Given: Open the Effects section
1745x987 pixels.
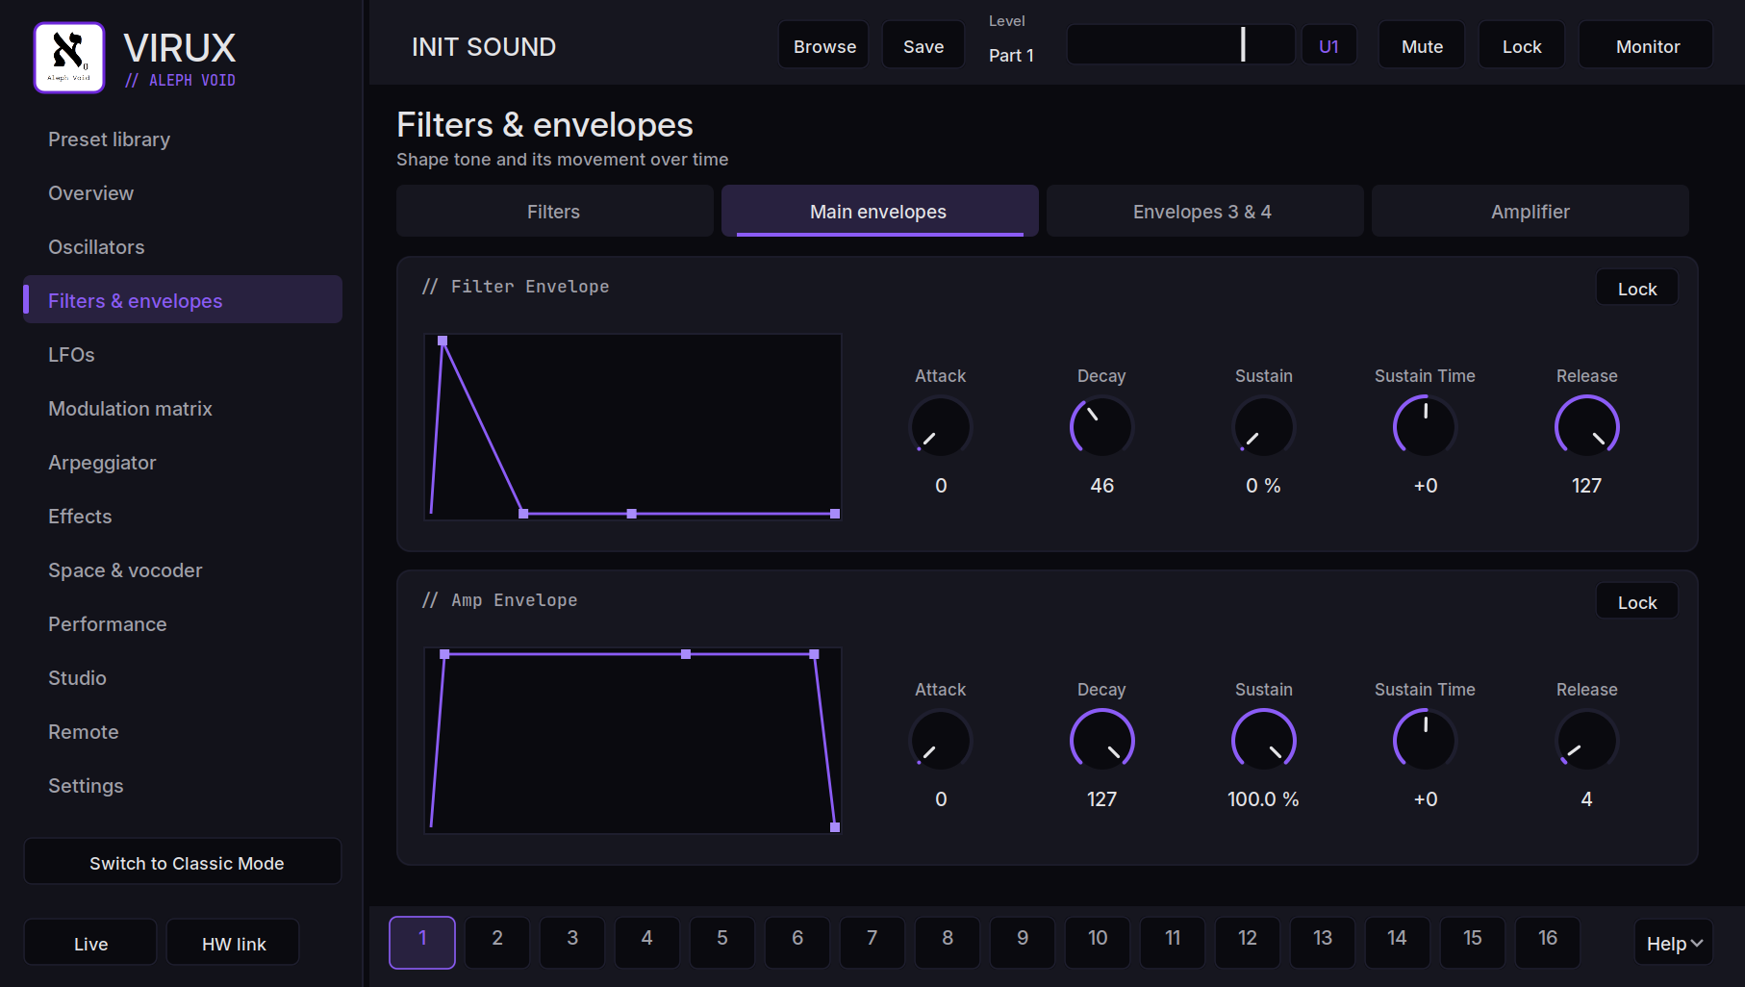Looking at the screenshot, I should [x=183, y=517].
